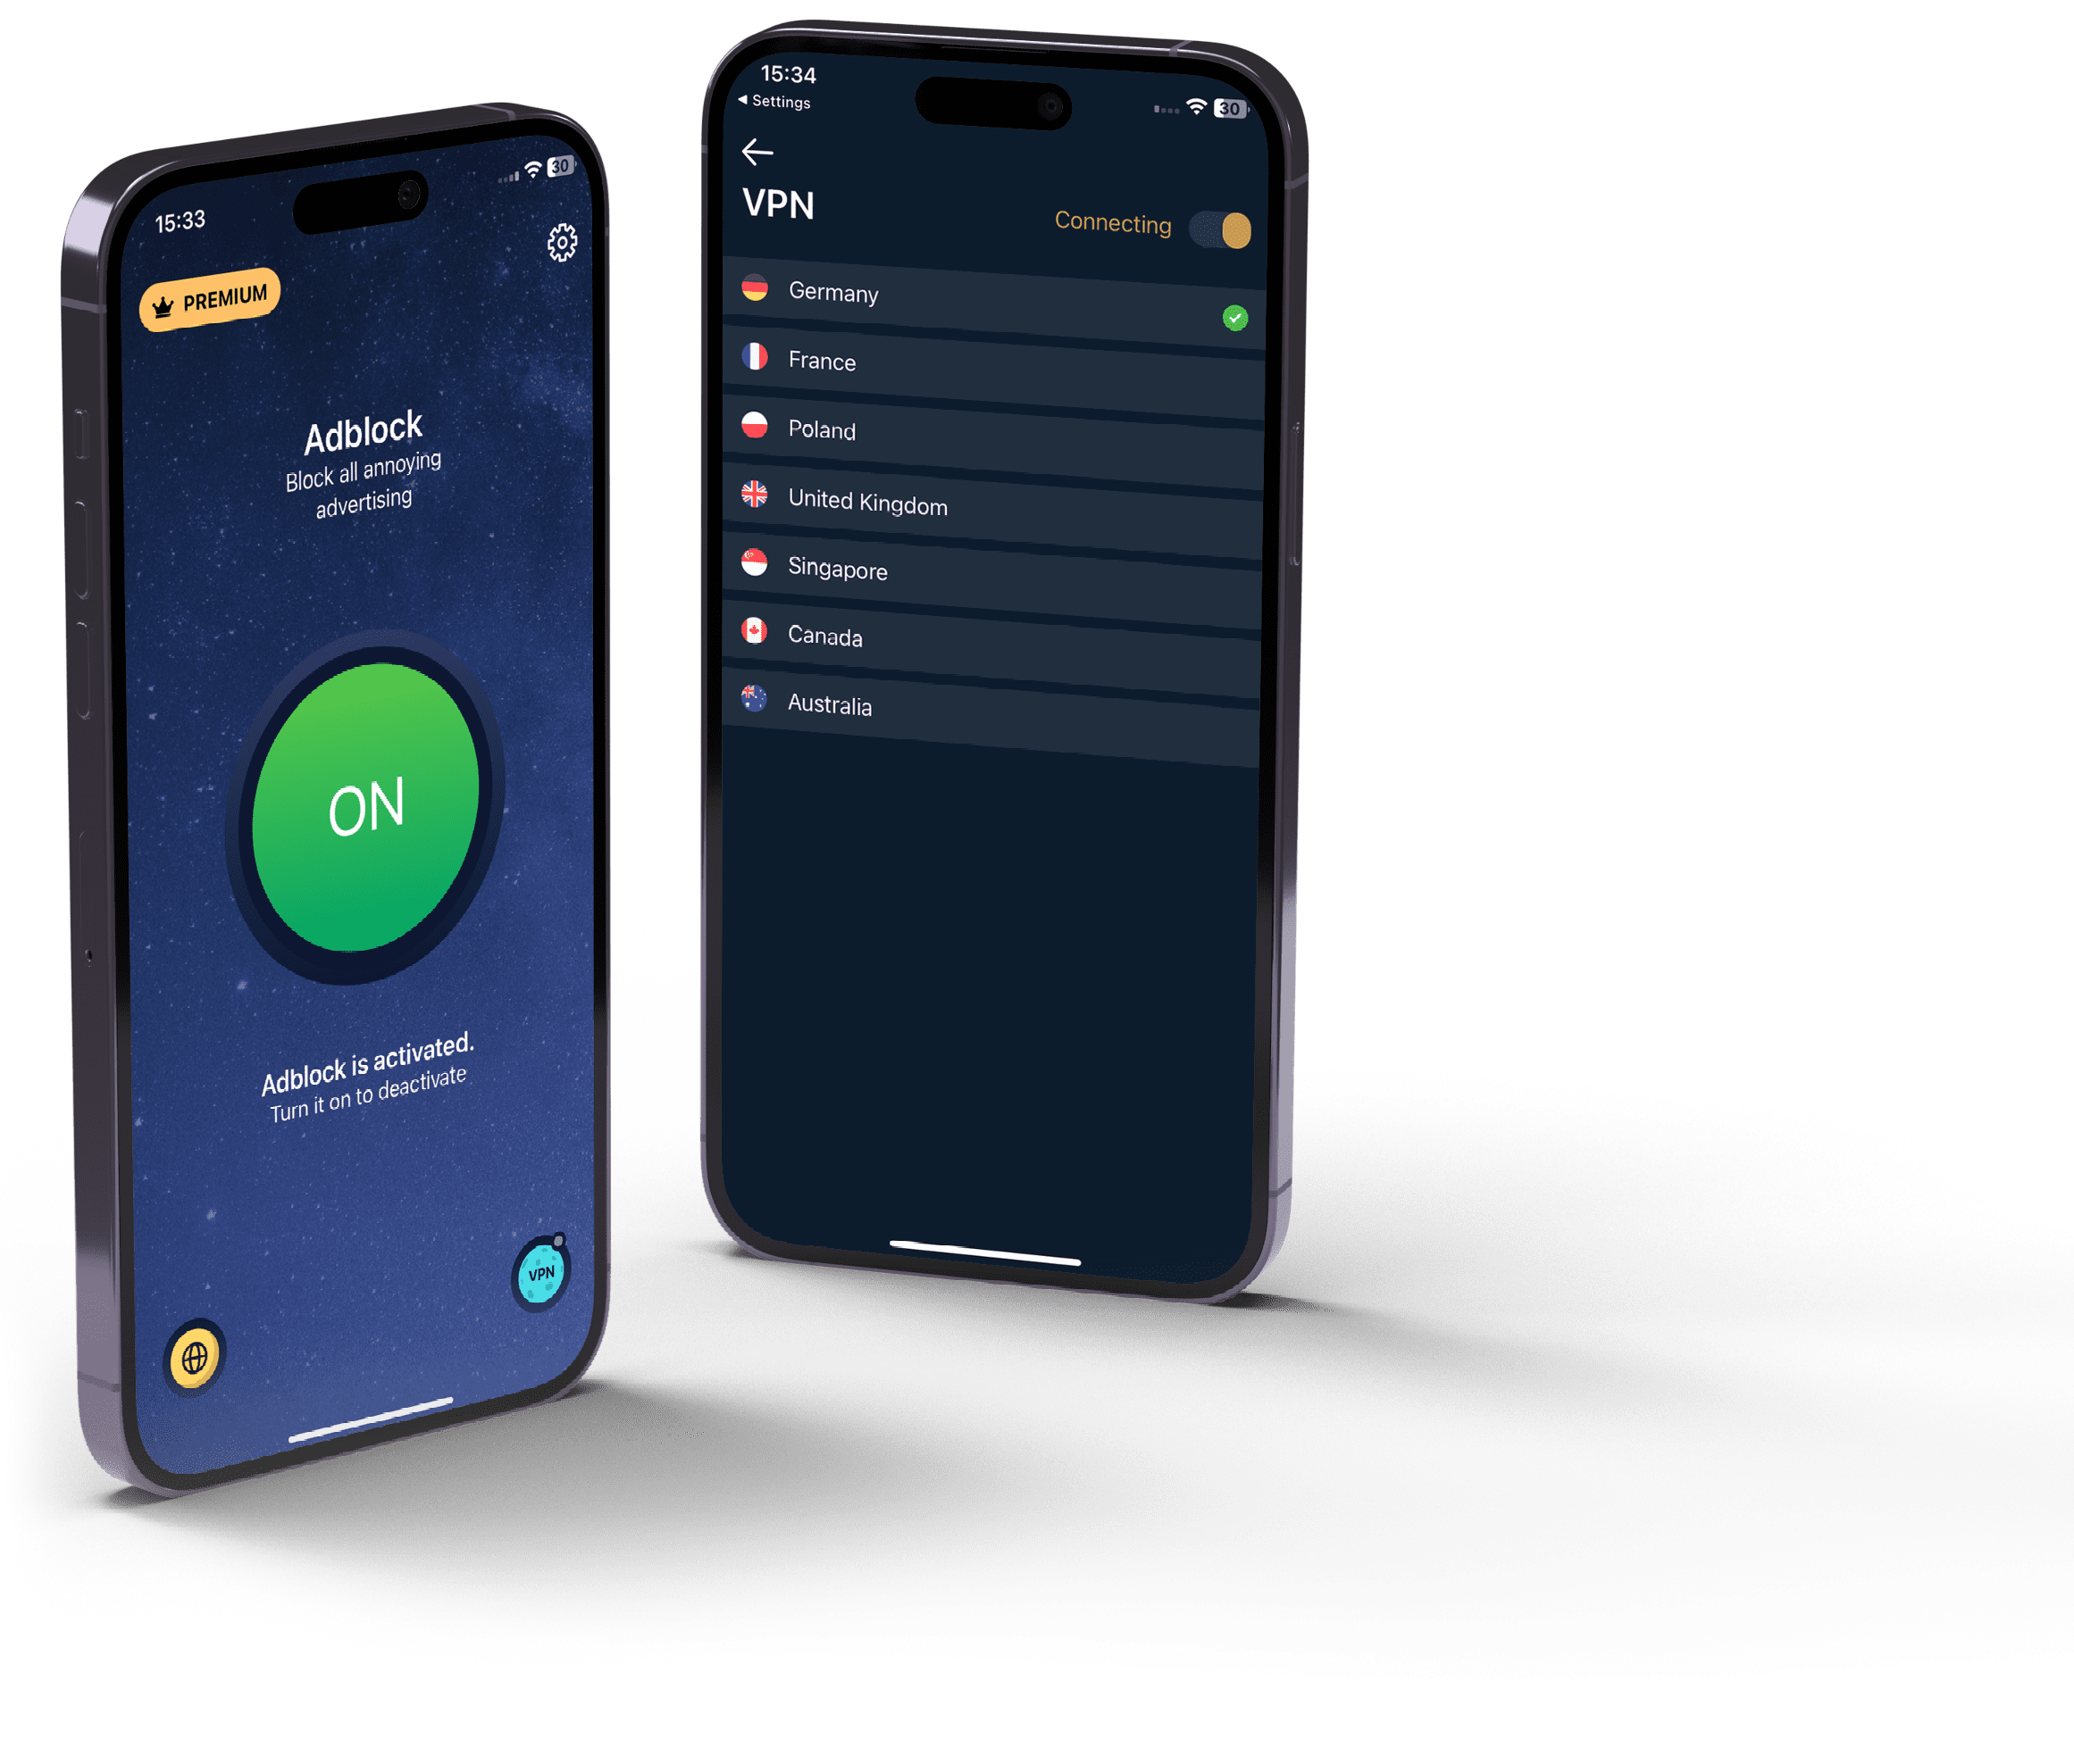This screenshot has width=2074, height=1764.
Task: Tap the Germany flag icon
Action: tap(772, 294)
